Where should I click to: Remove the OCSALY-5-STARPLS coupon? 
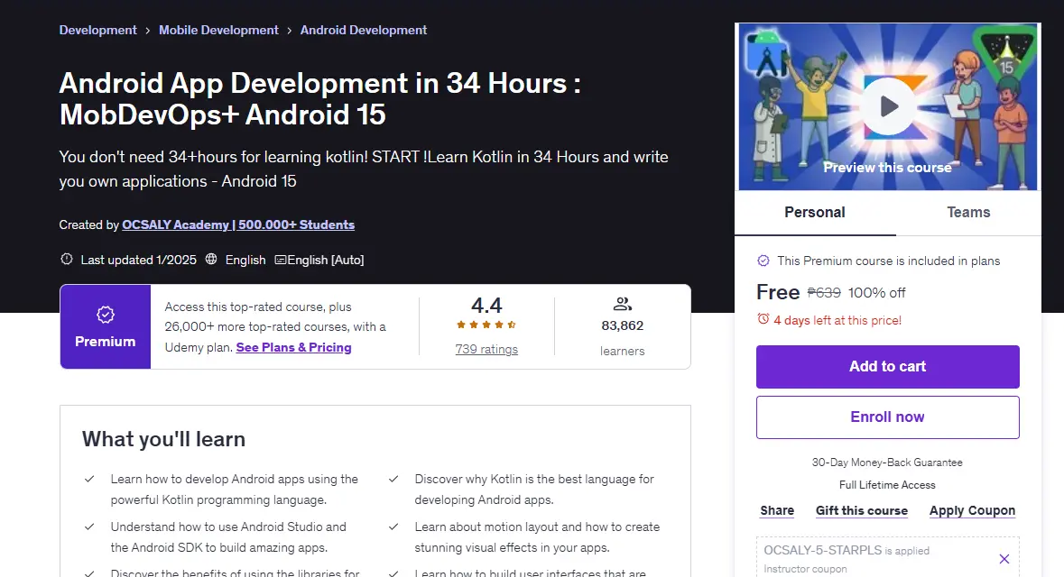[x=1004, y=559]
